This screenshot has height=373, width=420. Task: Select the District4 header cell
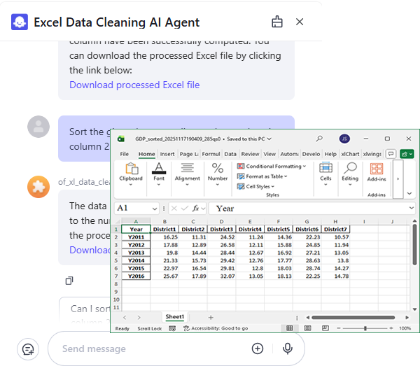pos(250,230)
